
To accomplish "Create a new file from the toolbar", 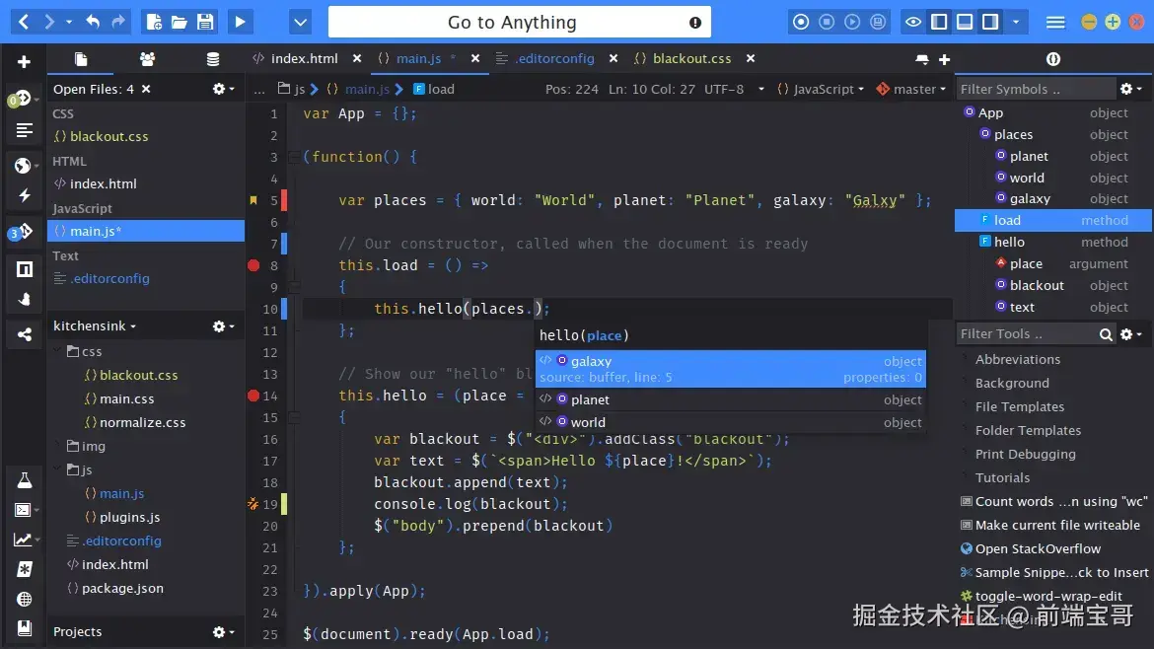I will tap(154, 22).
